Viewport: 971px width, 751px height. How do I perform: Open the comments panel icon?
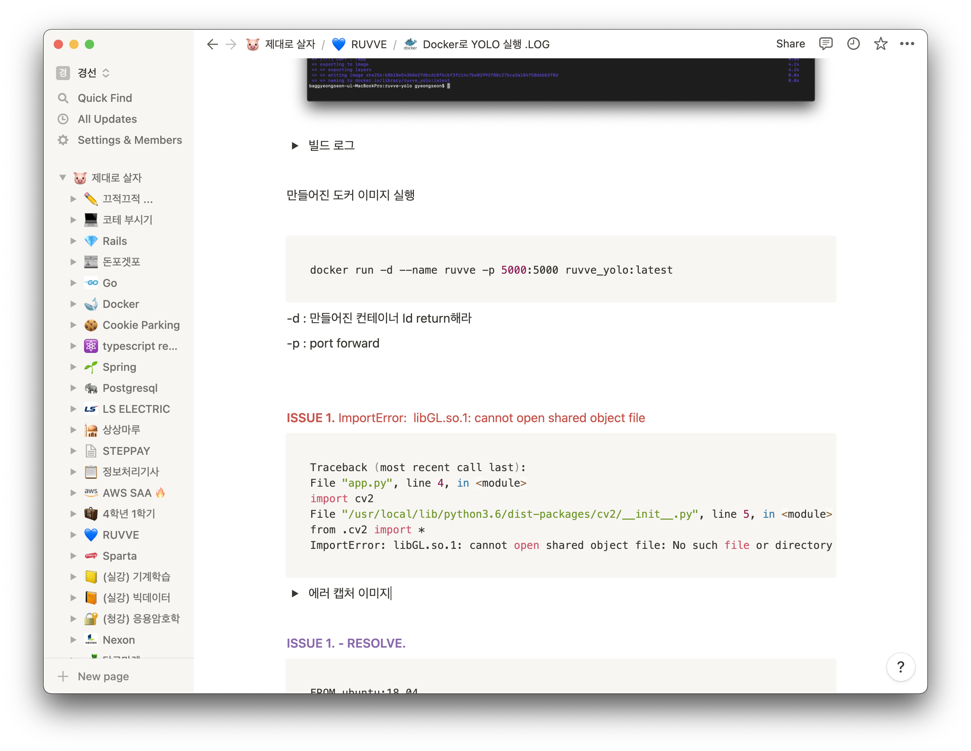click(x=825, y=44)
